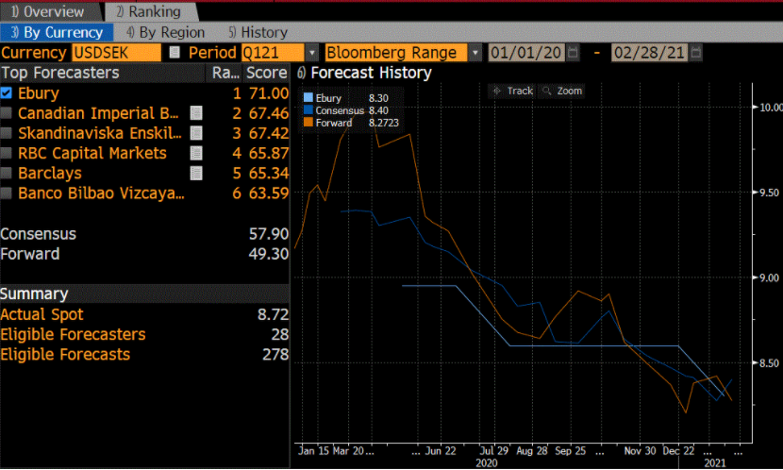Open Barclays document icon
Screen dimensions: 783x470
click(x=196, y=174)
